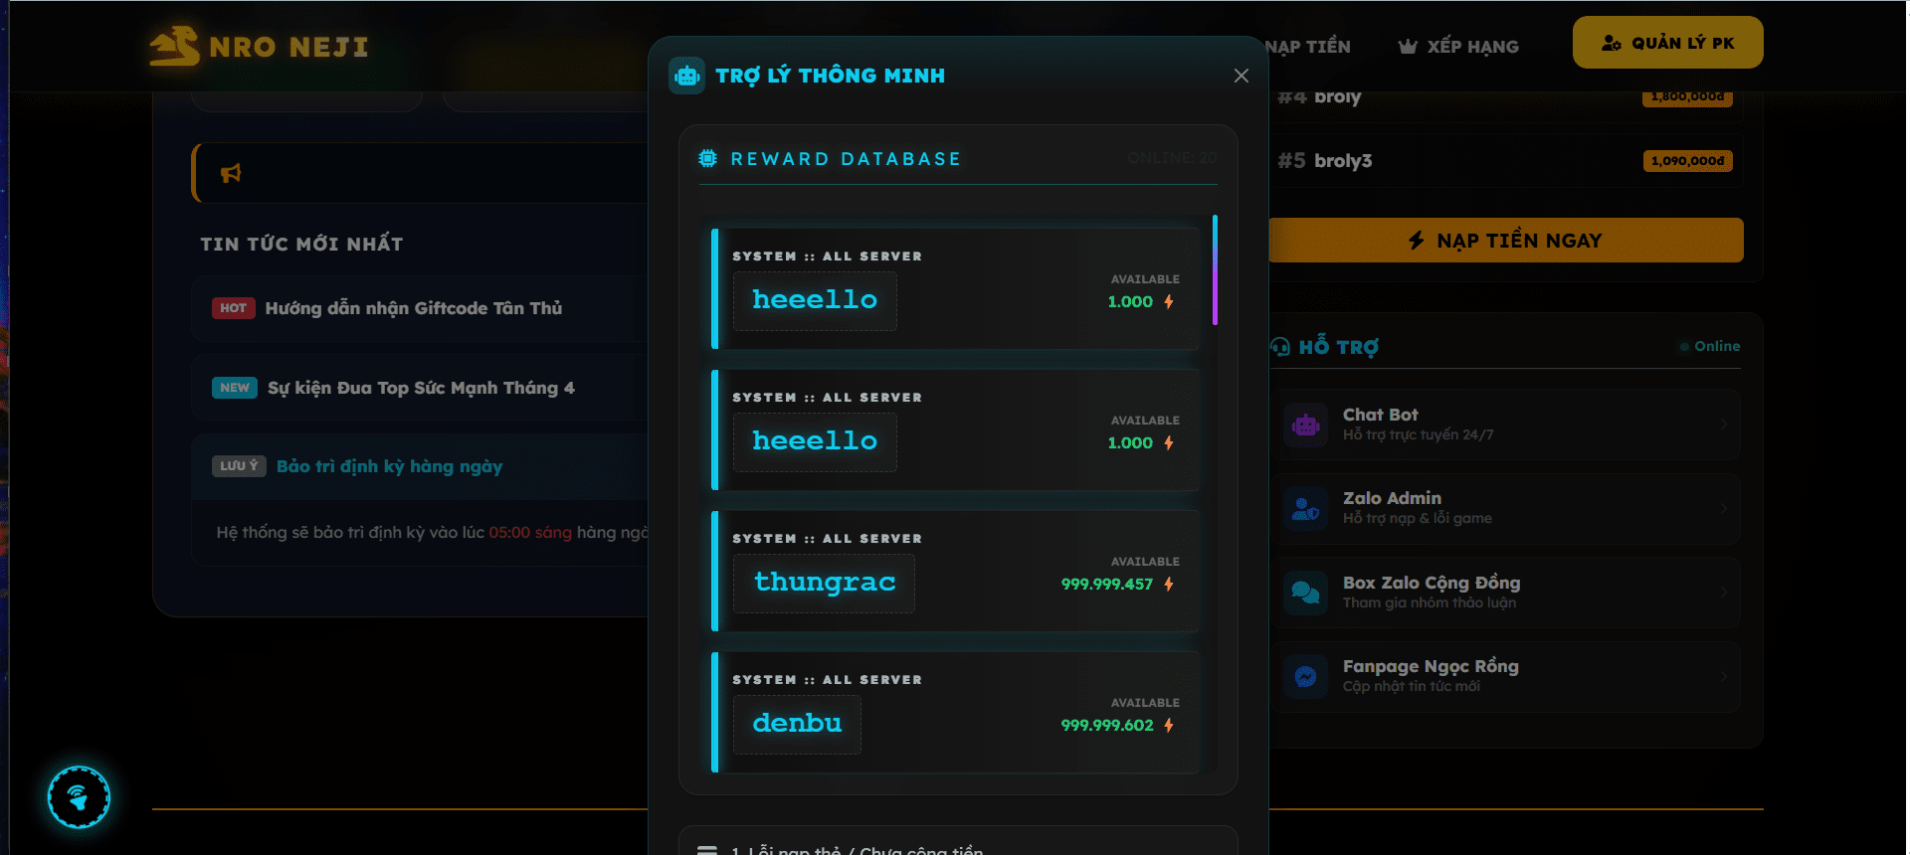The image size is (1910, 855).
Task: Click the NEW badge on news item
Action: tap(235, 388)
